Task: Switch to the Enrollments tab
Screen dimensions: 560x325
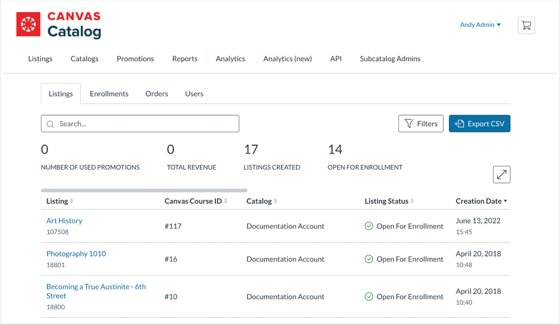Action: [x=109, y=94]
